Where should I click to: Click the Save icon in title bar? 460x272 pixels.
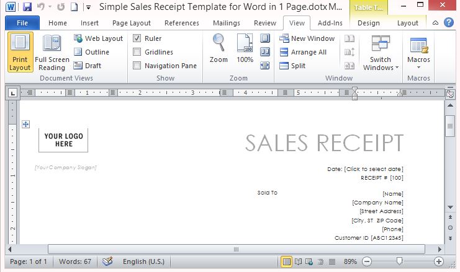tap(26, 7)
